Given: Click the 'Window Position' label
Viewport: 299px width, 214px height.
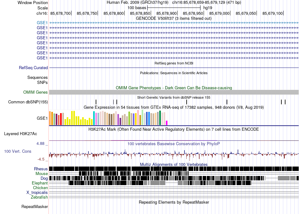Looking at the screenshot, I should 33,3.
